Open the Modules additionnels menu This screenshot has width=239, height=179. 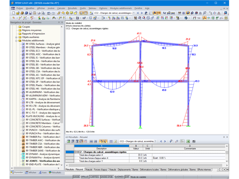tap(121, 8)
